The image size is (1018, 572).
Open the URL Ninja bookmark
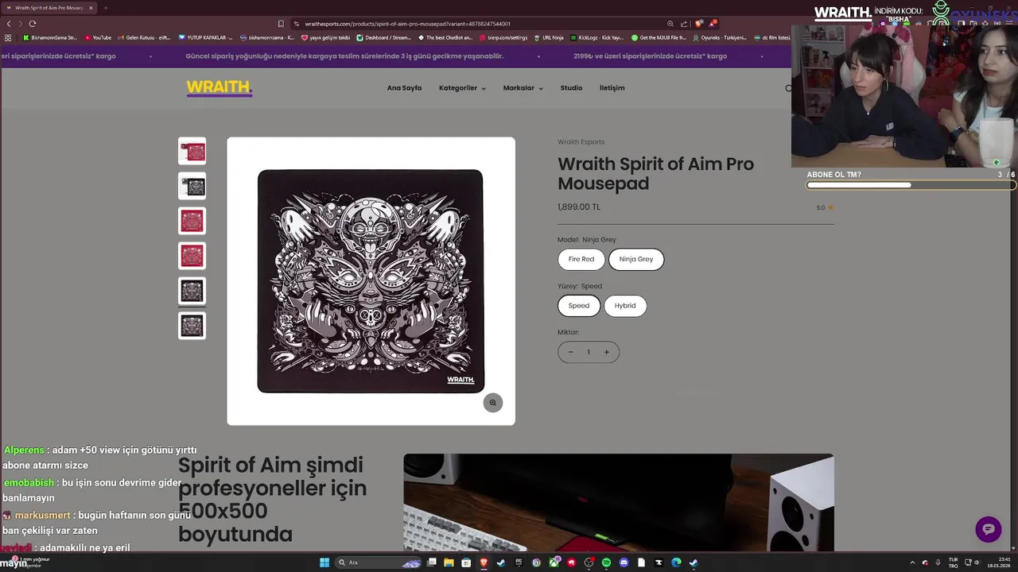549,37
